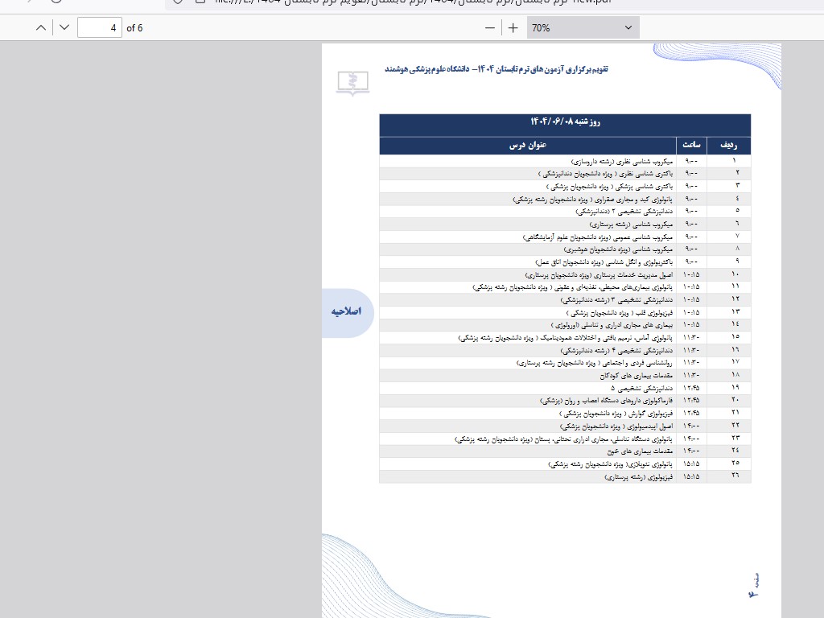Click time cell ۱۰:۱۵ of اصول مدیریت خدمات پرستاری row
The width and height of the screenshot is (824, 618).
tap(691, 274)
